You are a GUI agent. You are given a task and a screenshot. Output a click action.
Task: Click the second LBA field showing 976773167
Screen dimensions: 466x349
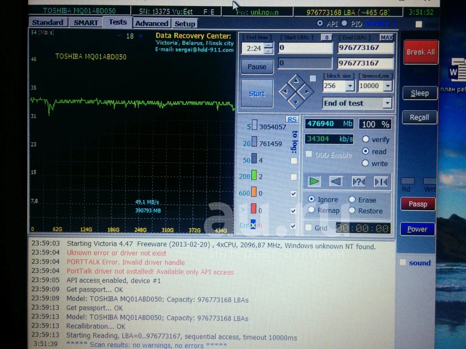(x=366, y=63)
